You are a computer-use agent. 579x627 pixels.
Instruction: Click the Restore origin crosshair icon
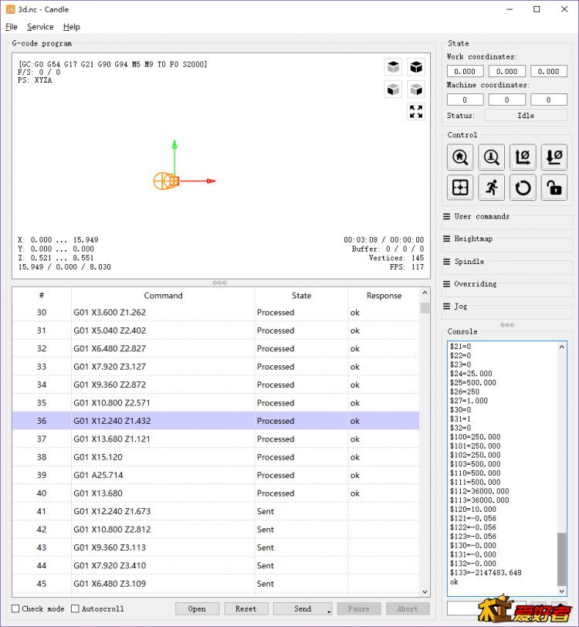460,187
